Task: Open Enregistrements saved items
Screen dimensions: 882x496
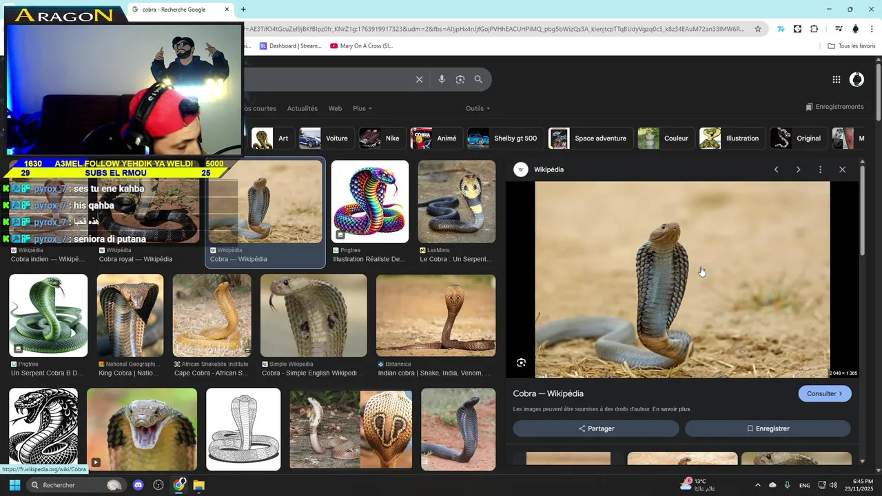Action: tap(834, 107)
